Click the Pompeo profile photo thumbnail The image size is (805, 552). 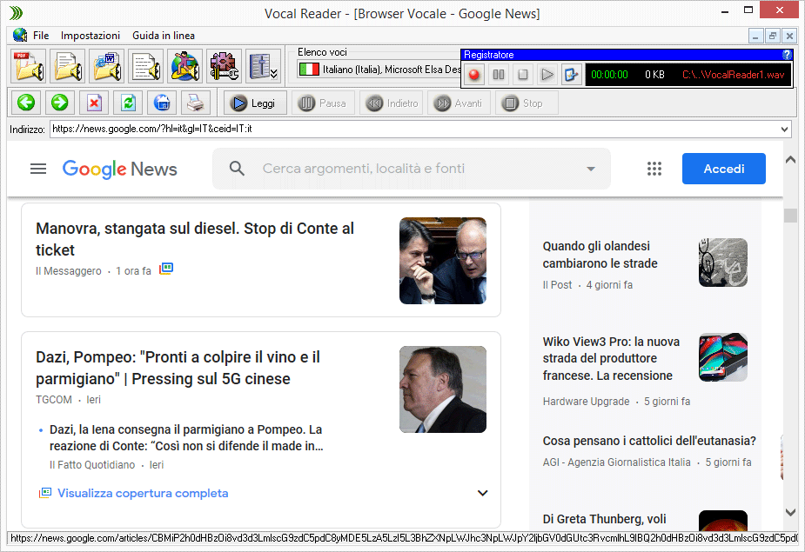[443, 389]
